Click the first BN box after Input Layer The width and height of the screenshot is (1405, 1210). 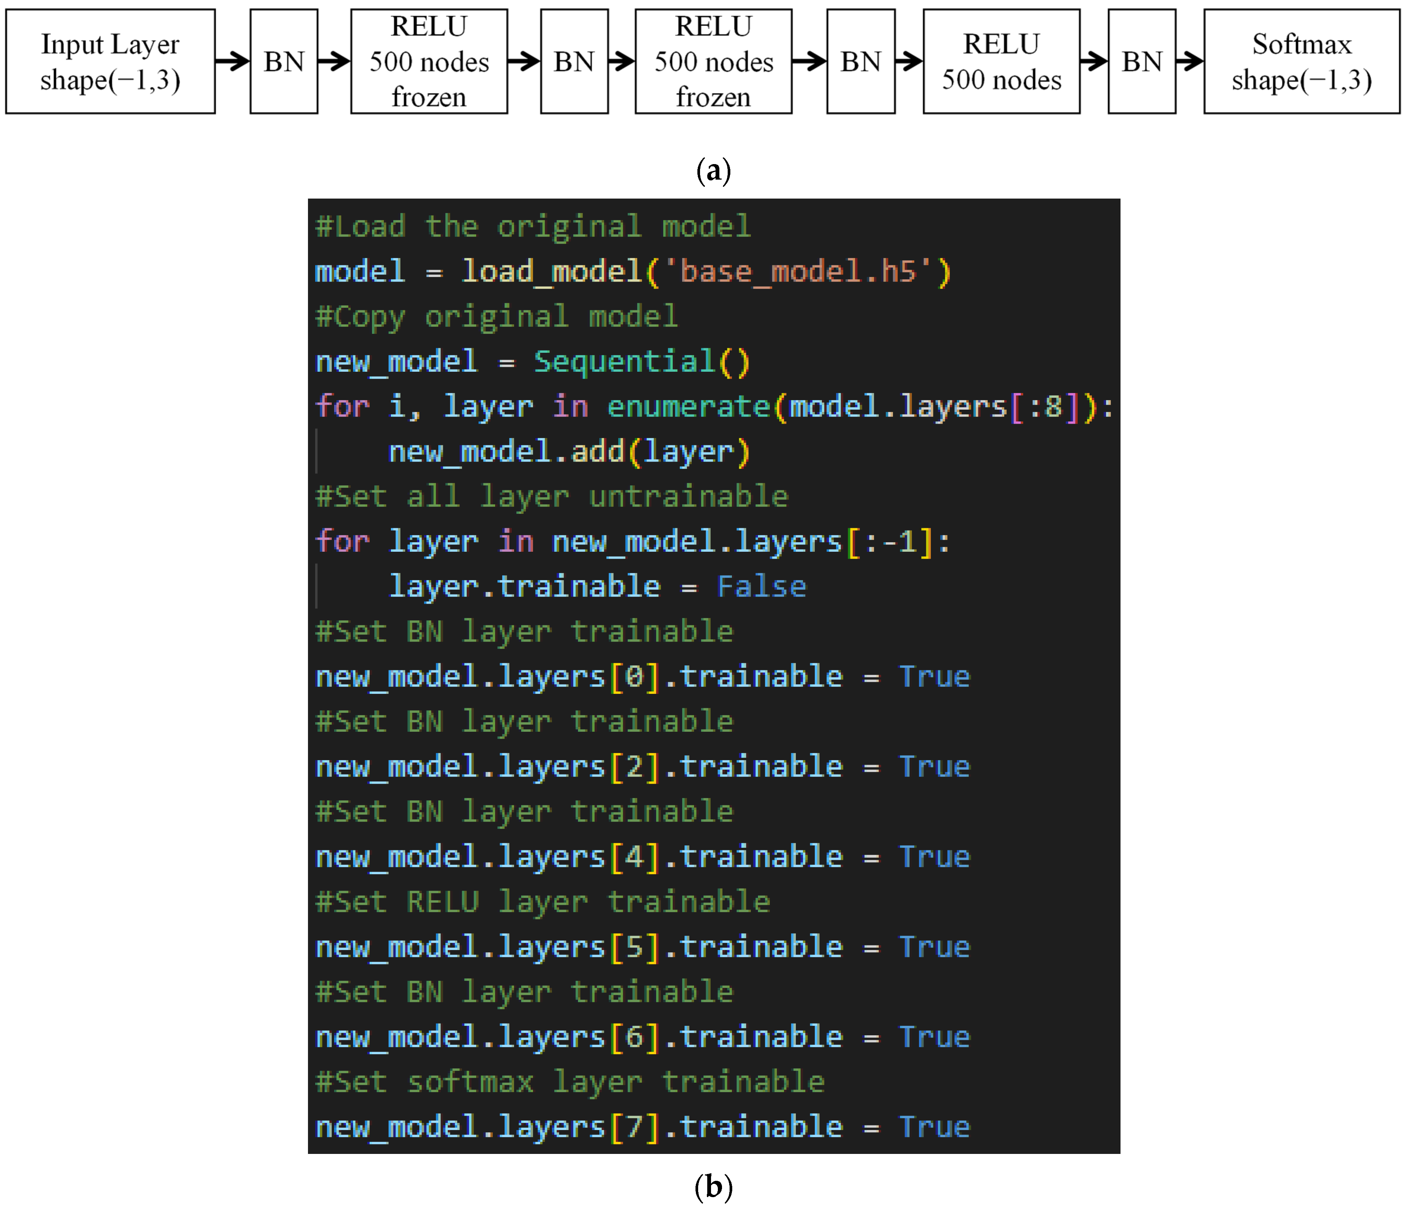[283, 62]
